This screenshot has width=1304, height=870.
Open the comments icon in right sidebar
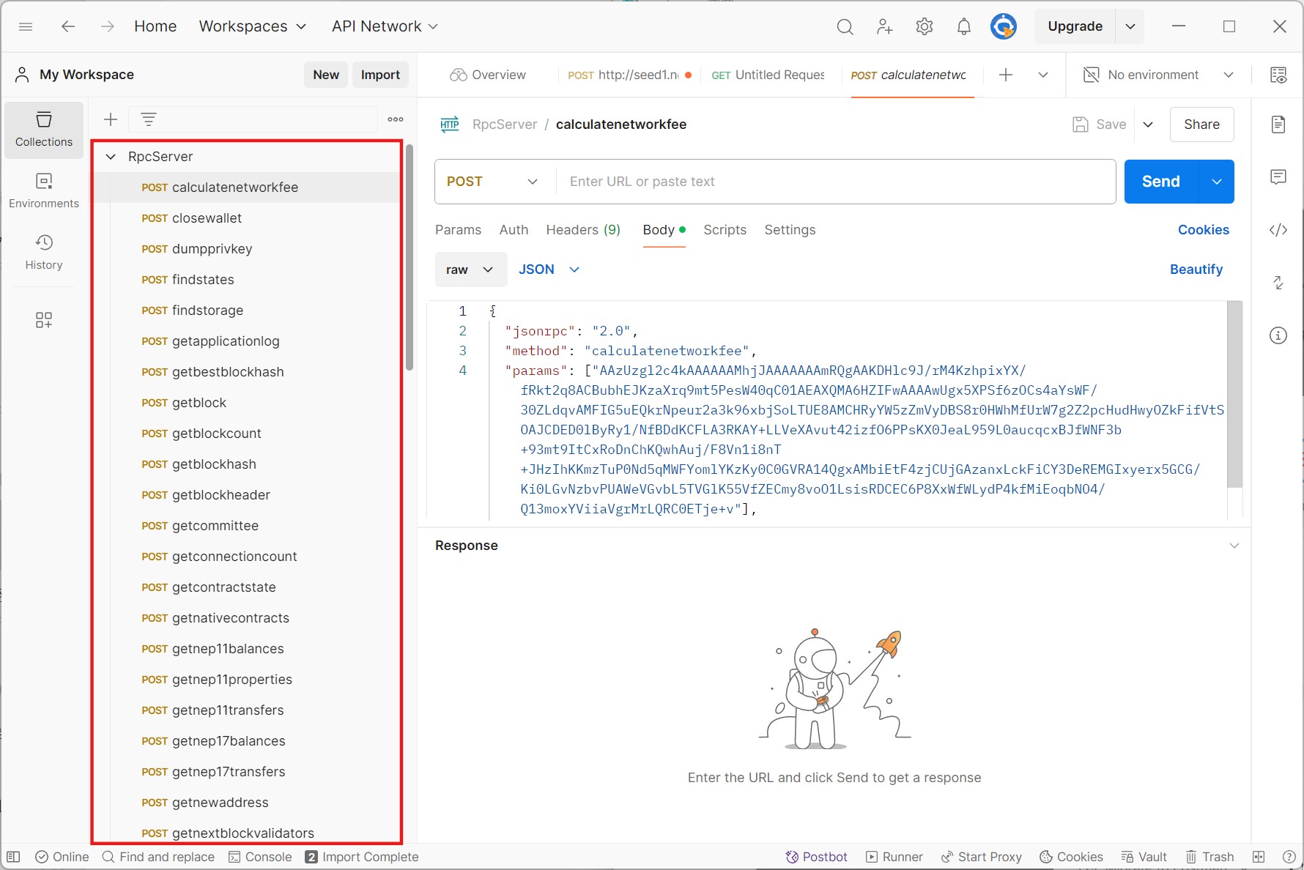tap(1278, 177)
